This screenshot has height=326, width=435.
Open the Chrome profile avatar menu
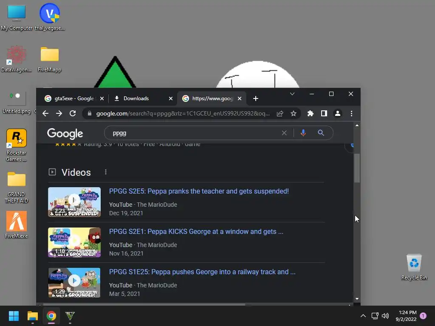pos(338,113)
